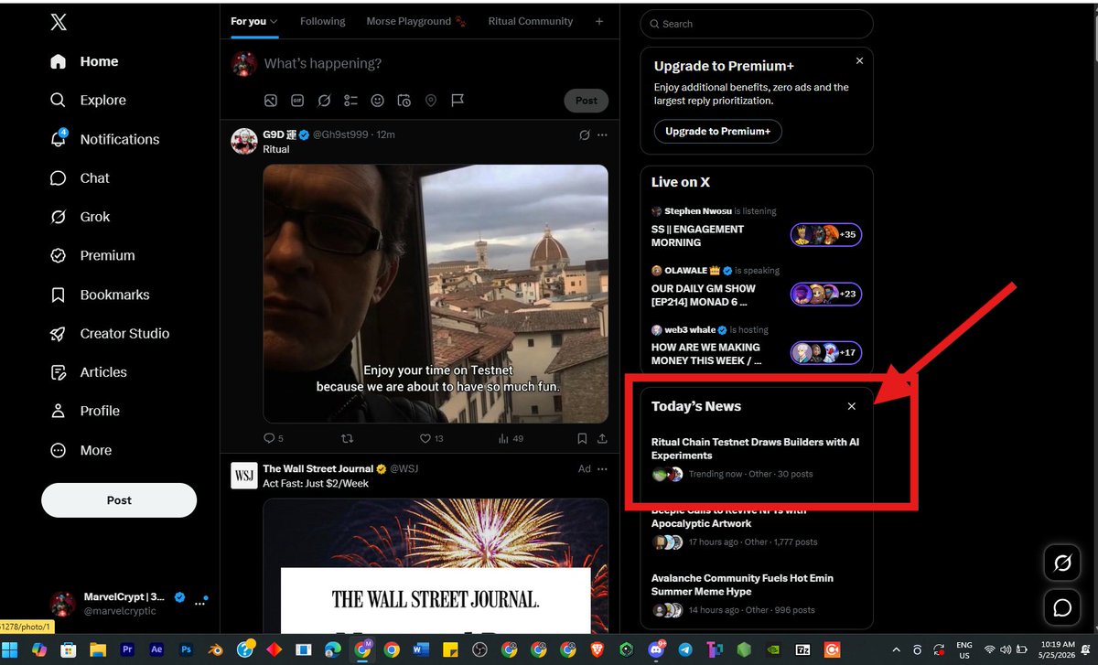Open Notifications from the sidebar
This screenshot has height=665, width=1098.
pyautogui.click(x=105, y=139)
